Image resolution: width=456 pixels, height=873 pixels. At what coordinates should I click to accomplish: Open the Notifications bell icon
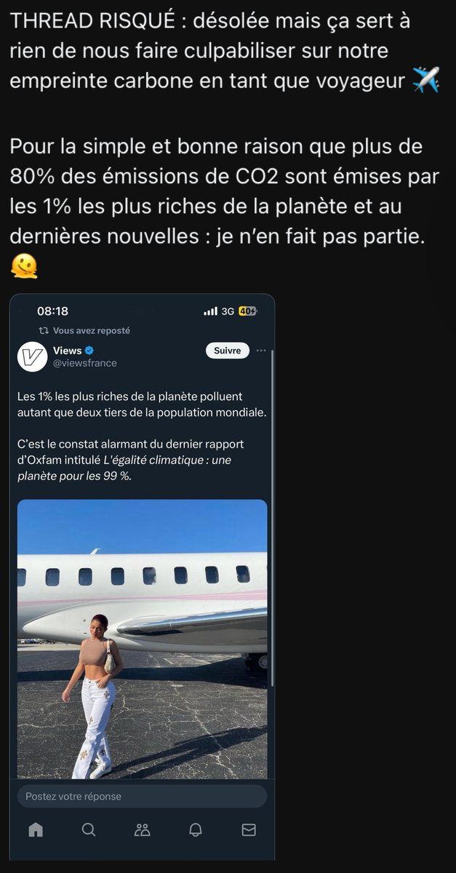[x=196, y=829]
